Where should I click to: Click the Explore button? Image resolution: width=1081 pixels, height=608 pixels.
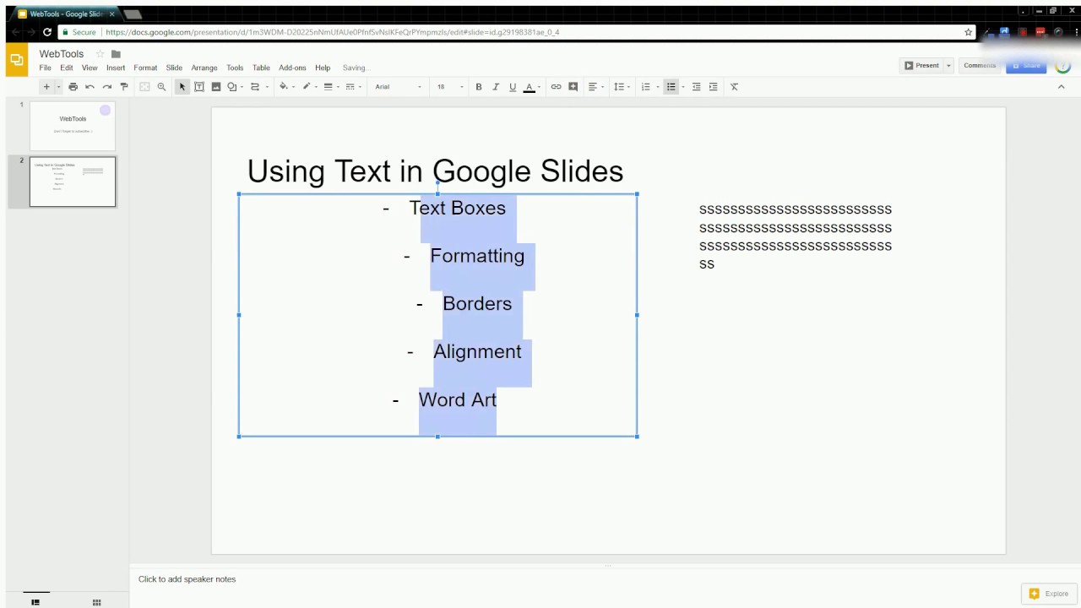pos(1050,594)
